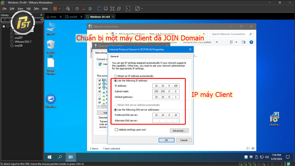
Task: Open the change view dropdown arrow
Action: [236, 42]
